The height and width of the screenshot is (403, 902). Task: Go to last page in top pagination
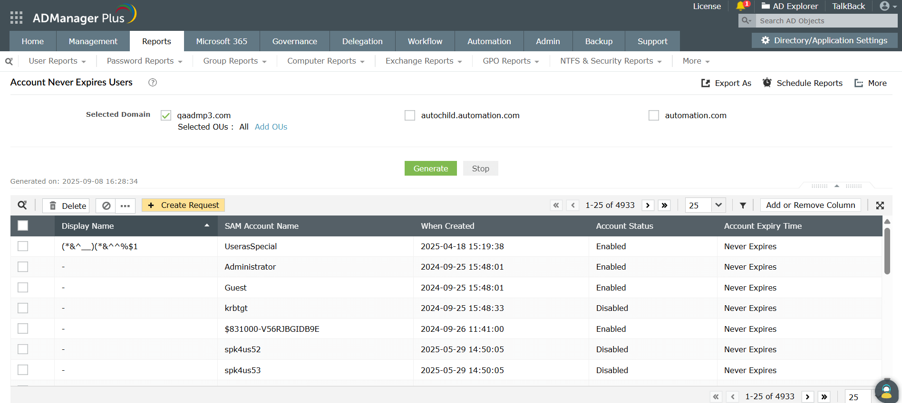click(664, 205)
